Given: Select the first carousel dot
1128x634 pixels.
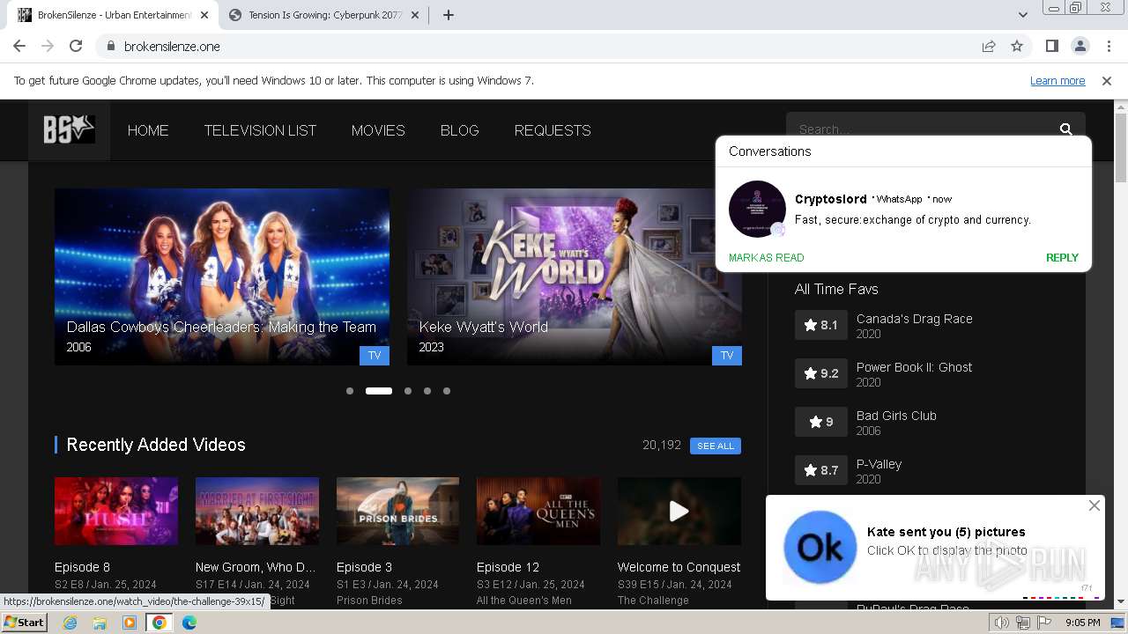Looking at the screenshot, I should (350, 391).
